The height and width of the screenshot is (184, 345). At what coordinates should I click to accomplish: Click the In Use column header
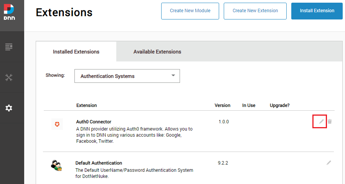249,105
